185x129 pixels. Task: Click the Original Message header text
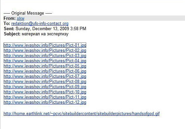click(x=28, y=13)
